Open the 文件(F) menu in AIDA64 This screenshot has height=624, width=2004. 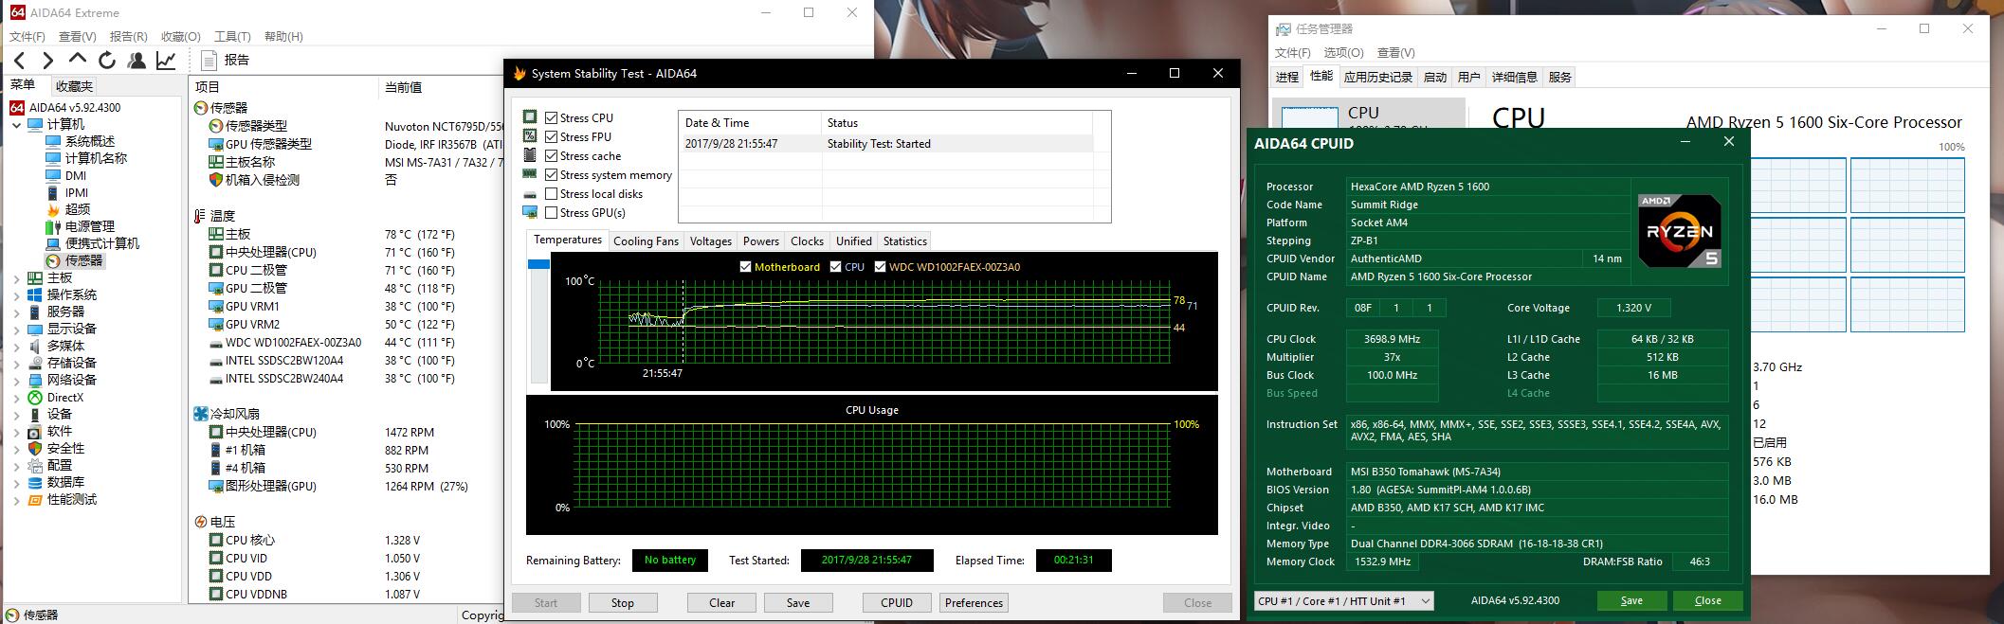27,36
